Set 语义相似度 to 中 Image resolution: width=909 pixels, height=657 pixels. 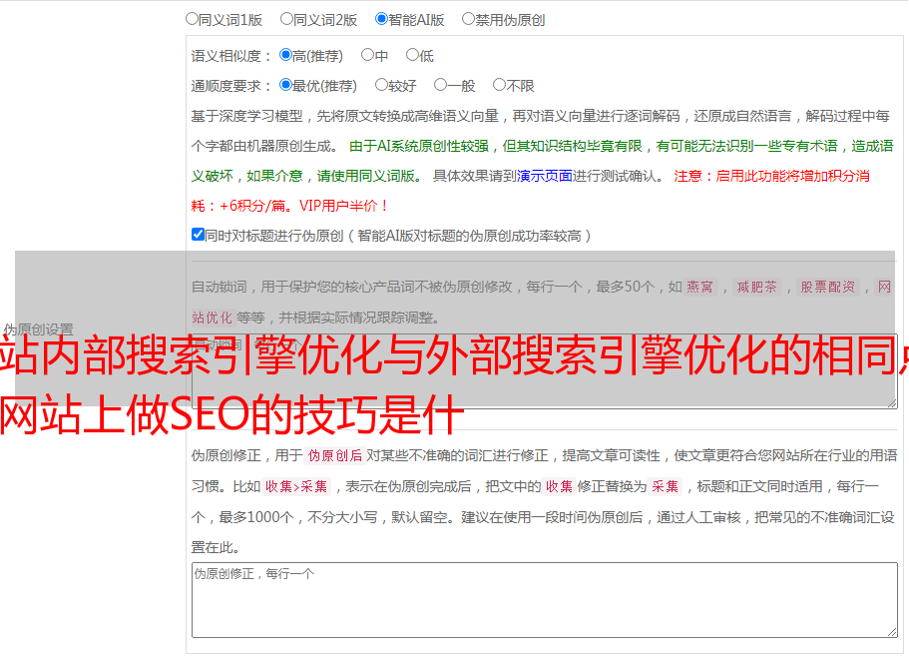tap(367, 55)
